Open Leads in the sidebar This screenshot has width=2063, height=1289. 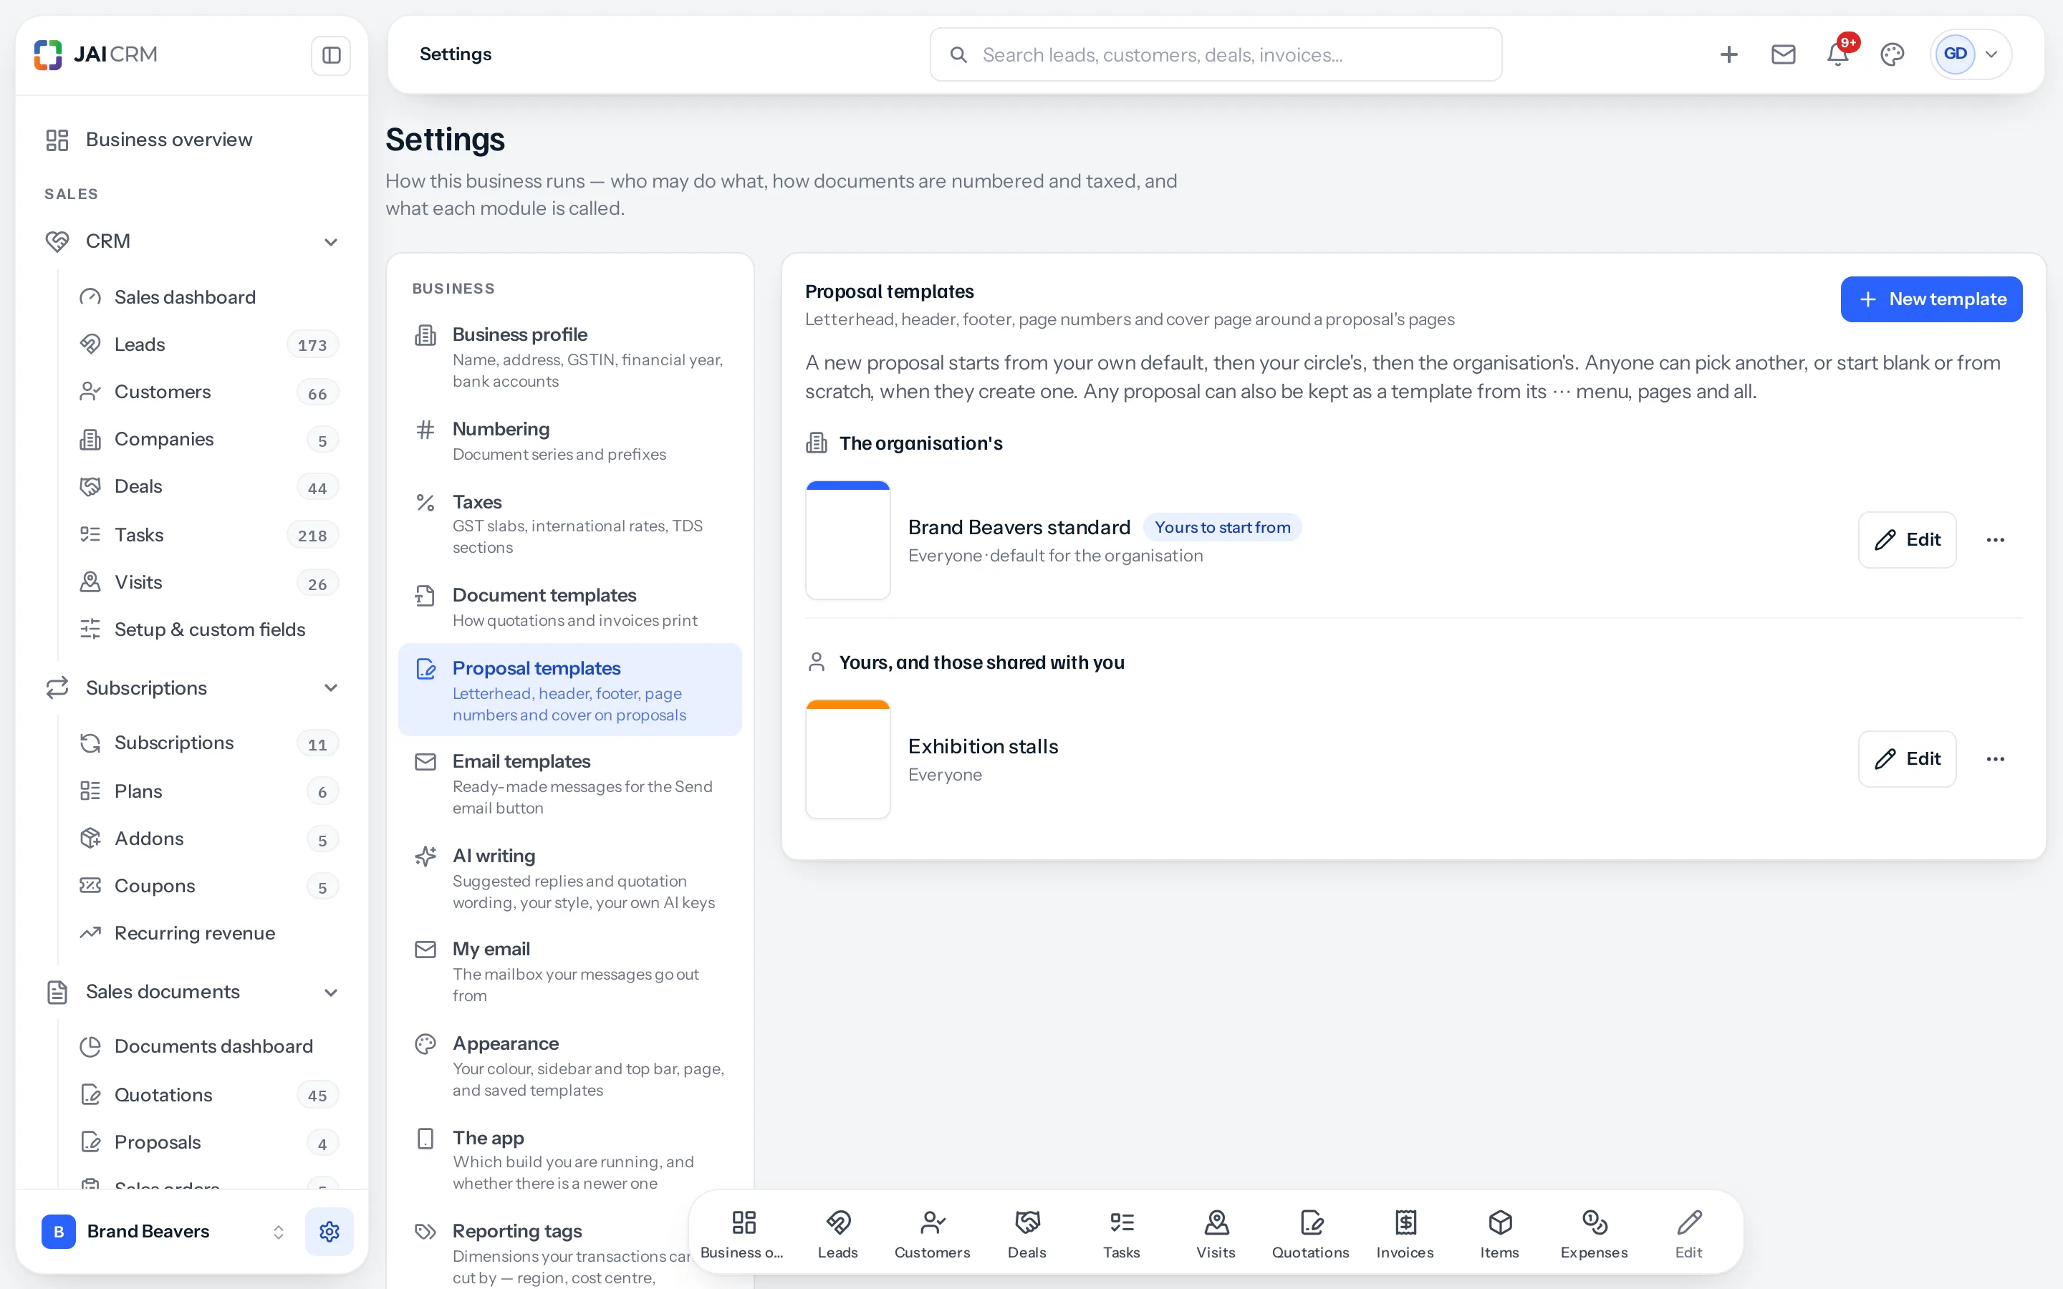tap(208, 344)
